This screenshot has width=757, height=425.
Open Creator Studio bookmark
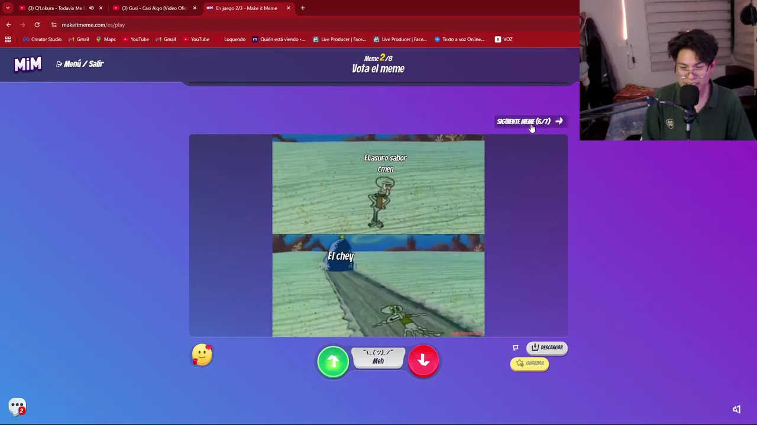[42, 40]
